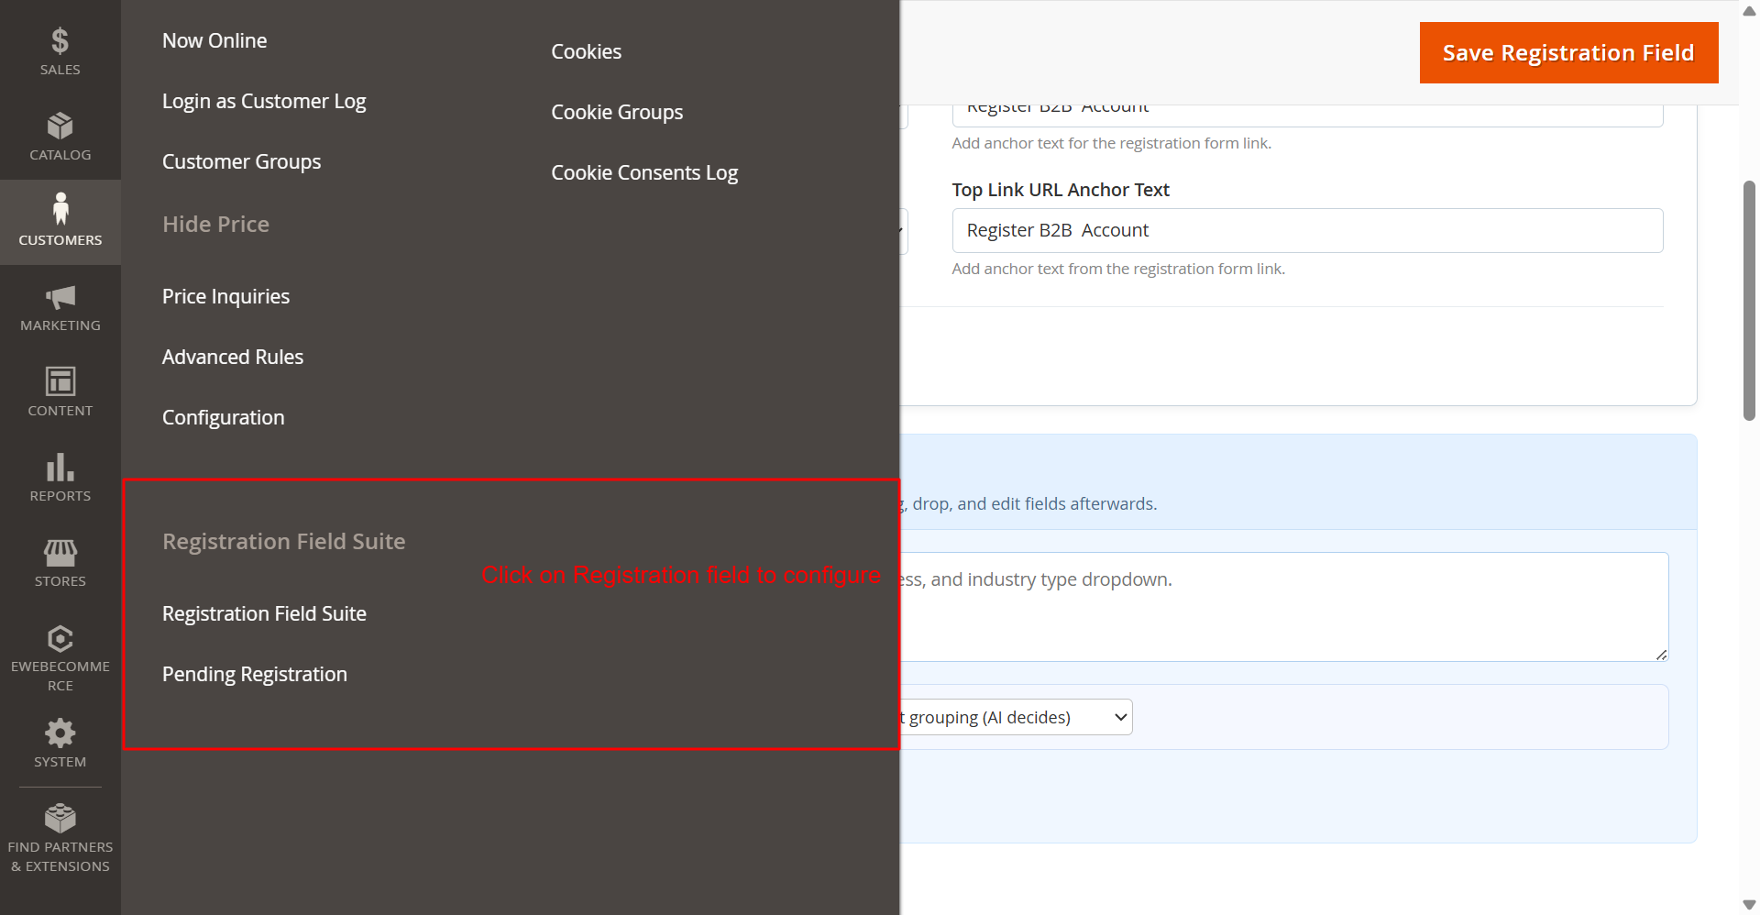1760x915 pixels.
Task: Click the Top Link URL Anchor Text field
Action: [x=1306, y=230]
